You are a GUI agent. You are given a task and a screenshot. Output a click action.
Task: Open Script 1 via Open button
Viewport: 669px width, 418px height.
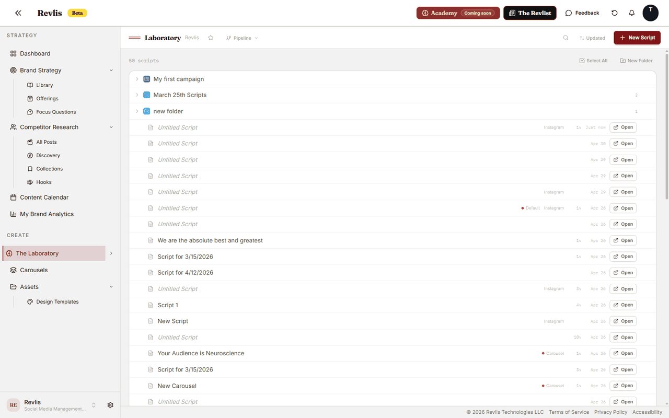coord(623,305)
